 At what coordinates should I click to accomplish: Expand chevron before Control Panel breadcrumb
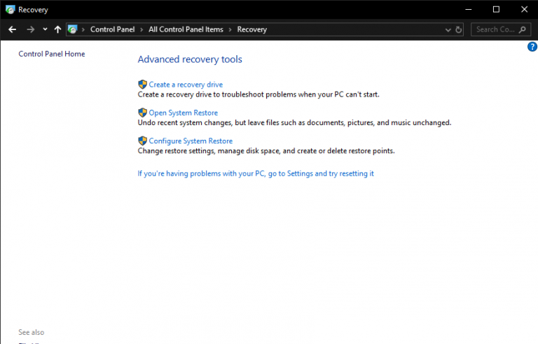(83, 30)
